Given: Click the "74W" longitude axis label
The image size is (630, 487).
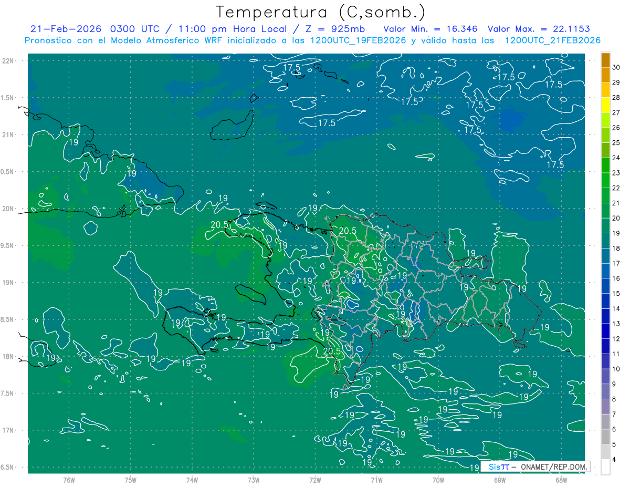Looking at the screenshot, I should (x=192, y=480).
